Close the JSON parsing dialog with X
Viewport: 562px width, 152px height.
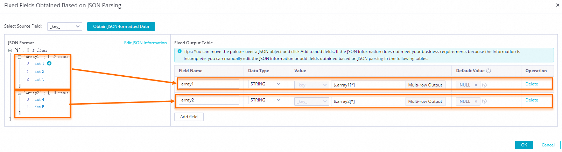click(x=557, y=5)
